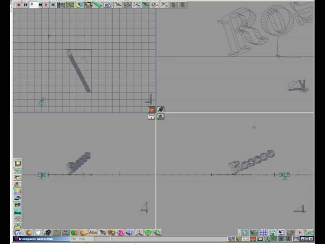325x244 pixels.
Task: Click the play animation red arrow
Action: pyautogui.click(x=46, y=5)
